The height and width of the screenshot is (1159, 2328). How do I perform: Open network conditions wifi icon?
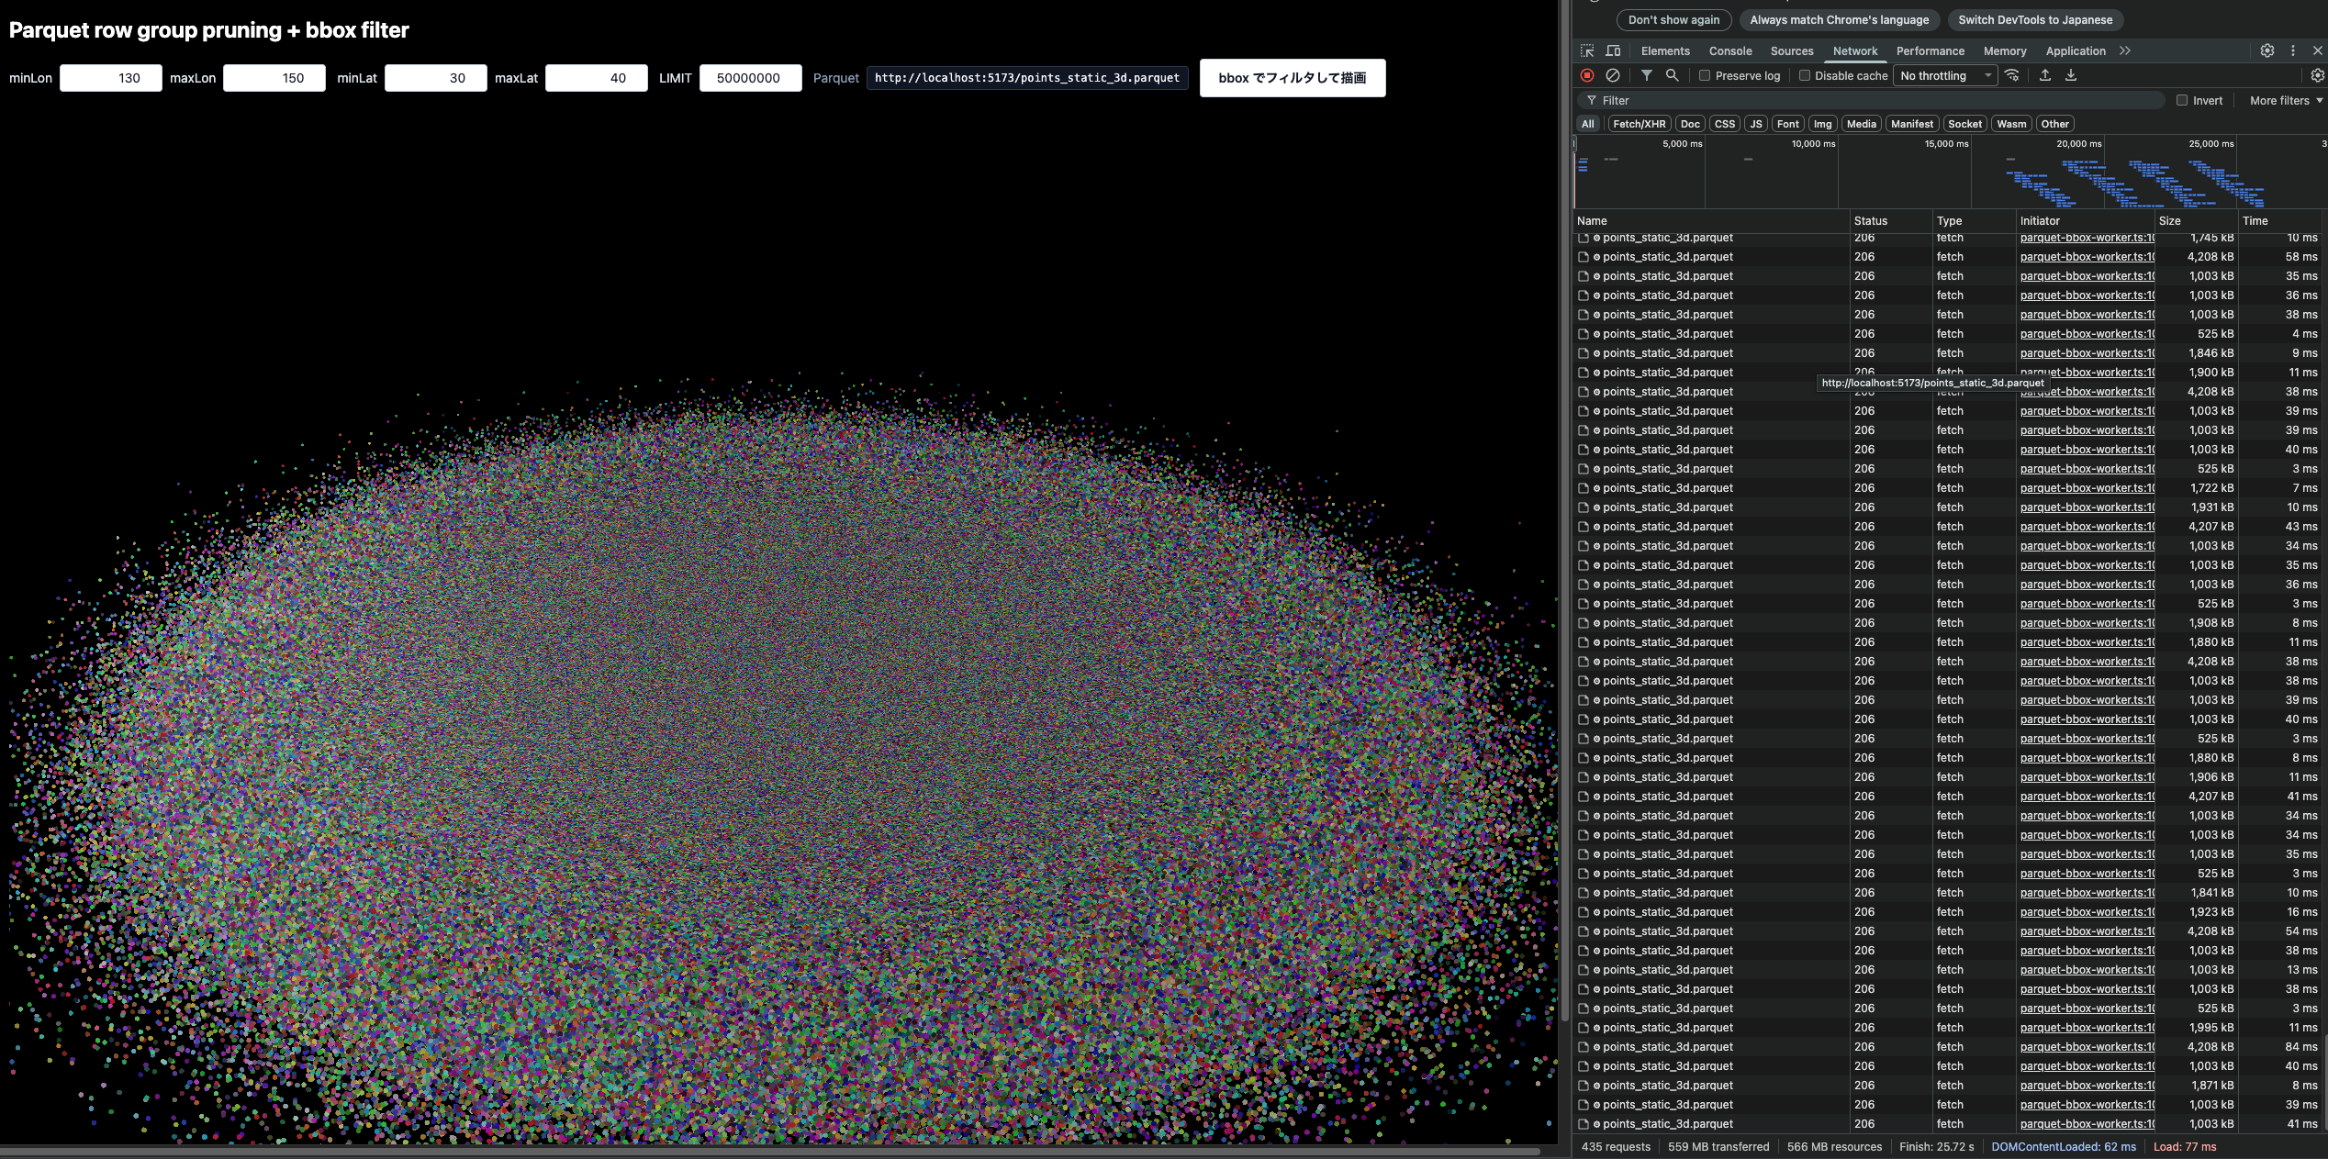pos(2012,75)
